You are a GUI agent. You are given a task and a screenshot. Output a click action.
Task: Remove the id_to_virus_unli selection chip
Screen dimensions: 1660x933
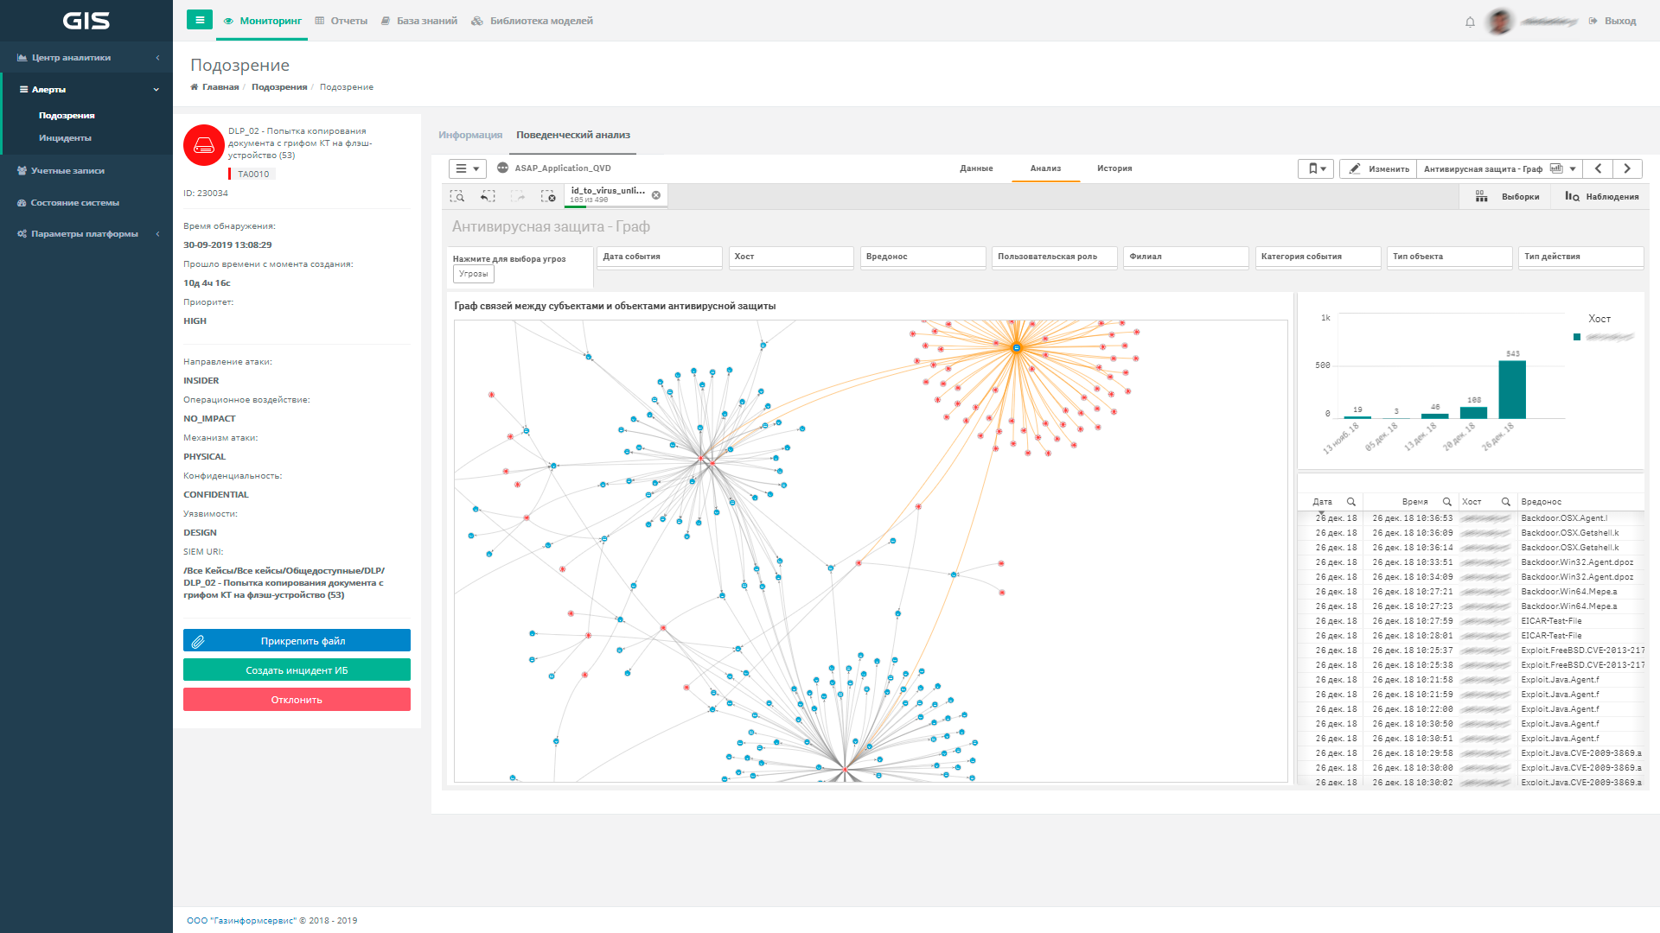point(656,195)
